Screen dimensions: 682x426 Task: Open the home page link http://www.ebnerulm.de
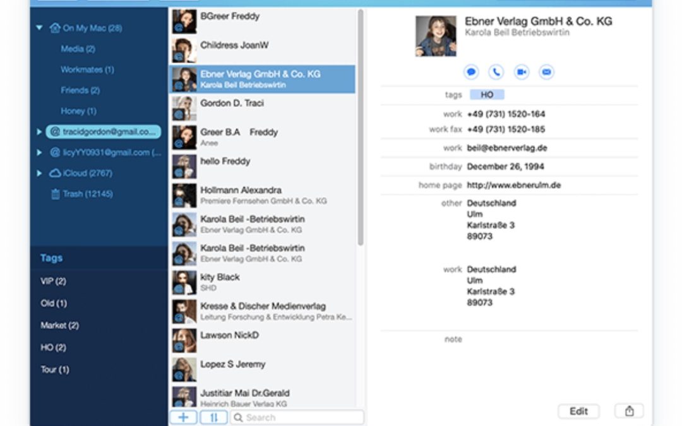click(x=512, y=185)
